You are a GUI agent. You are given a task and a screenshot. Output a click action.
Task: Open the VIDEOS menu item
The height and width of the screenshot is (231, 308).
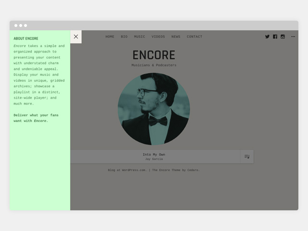click(x=158, y=37)
